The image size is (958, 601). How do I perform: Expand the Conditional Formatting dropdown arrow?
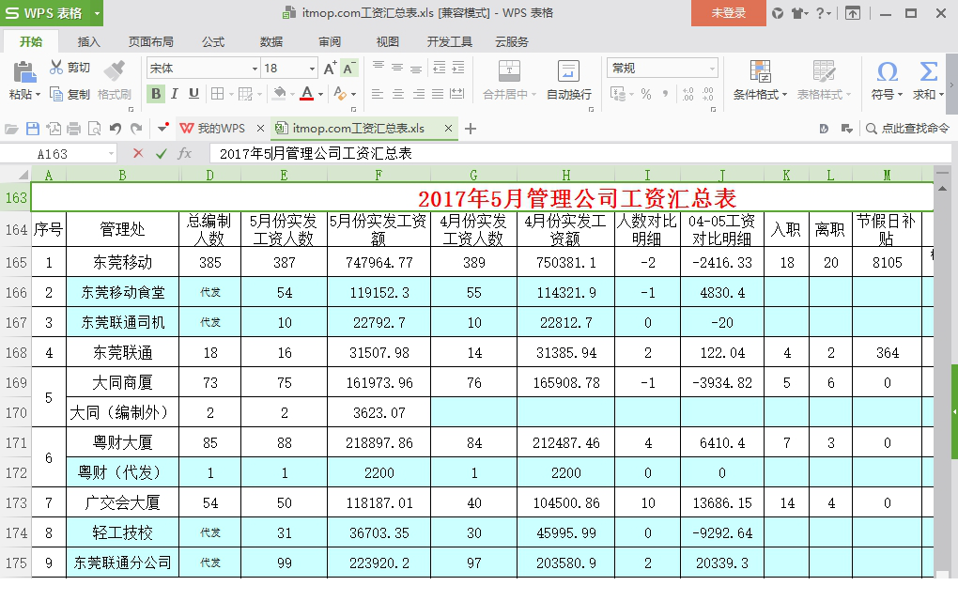[784, 95]
